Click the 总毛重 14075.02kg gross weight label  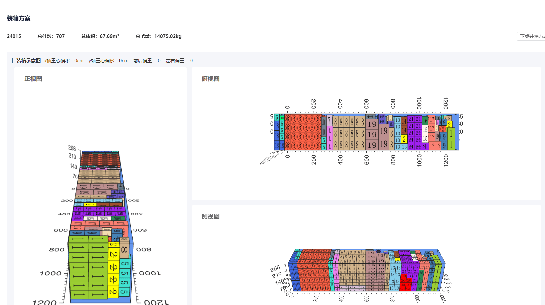pos(158,36)
